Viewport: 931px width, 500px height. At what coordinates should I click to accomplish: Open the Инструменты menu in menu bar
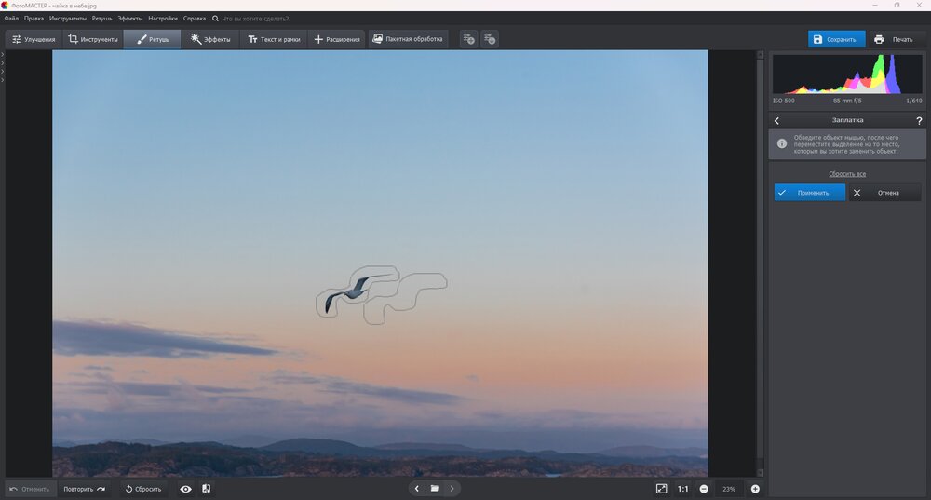pos(69,19)
